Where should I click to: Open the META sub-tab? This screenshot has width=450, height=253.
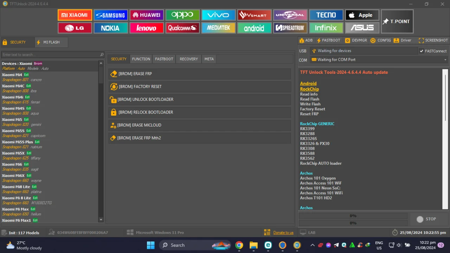coord(209,59)
